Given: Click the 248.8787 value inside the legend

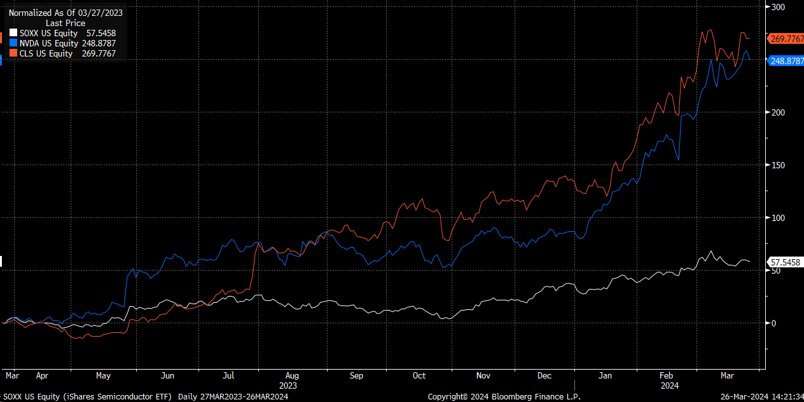Looking at the screenshot, I should 99,43.
